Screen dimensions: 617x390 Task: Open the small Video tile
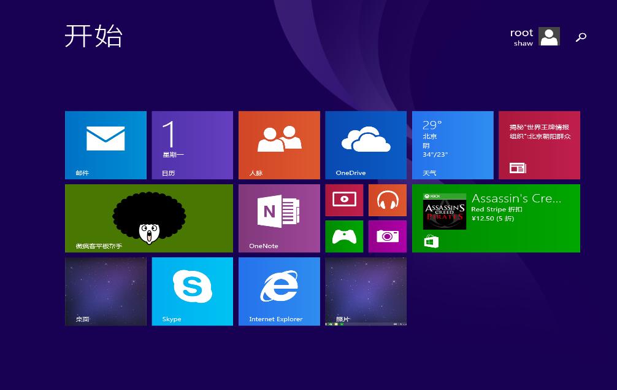pyautogui.click(x=344, y=200)
